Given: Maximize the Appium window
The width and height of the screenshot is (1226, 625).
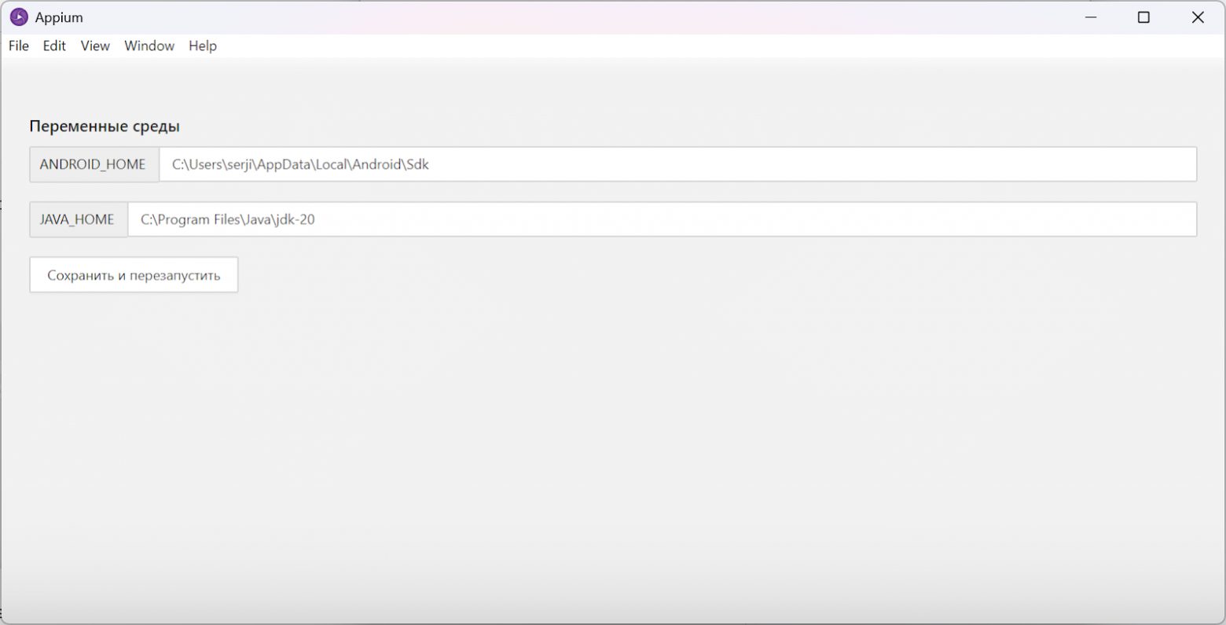Looking at the screenshot, I should pos(1144,17).
